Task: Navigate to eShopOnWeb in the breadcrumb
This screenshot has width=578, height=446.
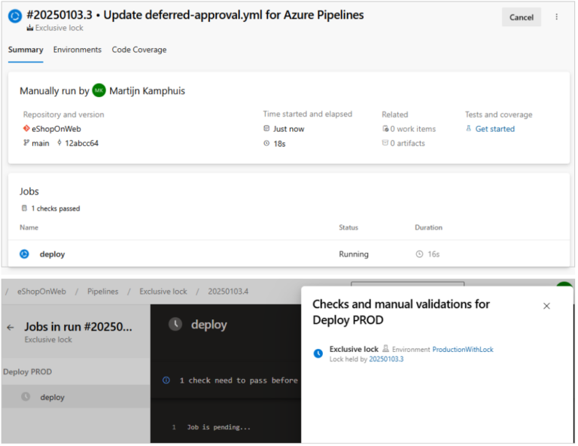Action: (41, 292)
